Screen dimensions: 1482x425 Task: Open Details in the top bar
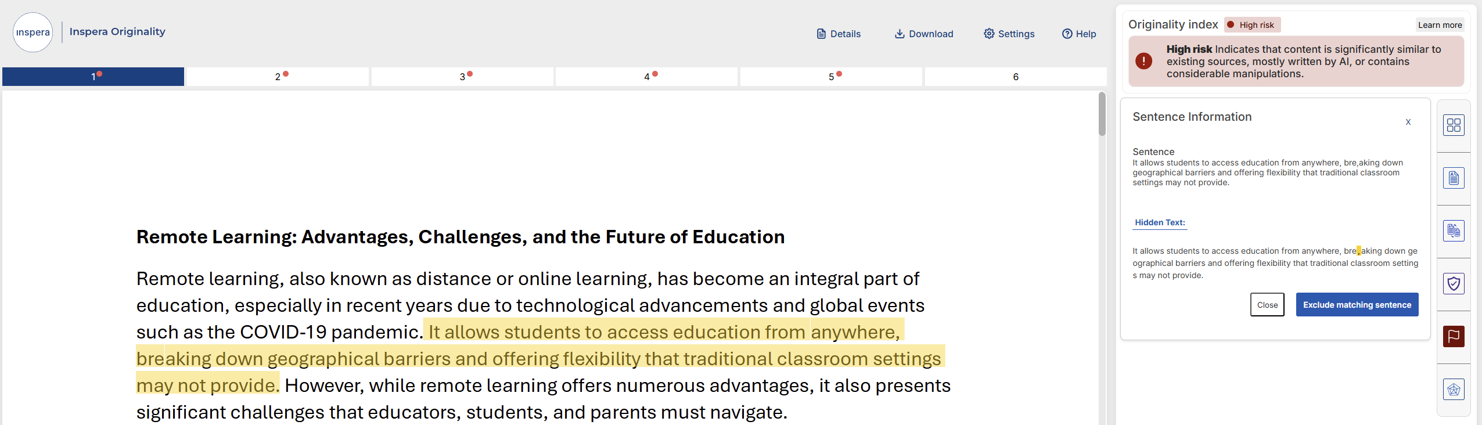point(839,34)
